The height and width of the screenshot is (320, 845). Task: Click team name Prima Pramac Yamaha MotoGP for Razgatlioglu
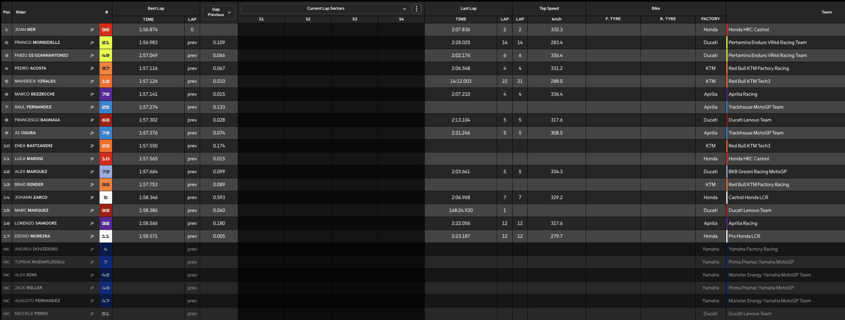[x=761, y=262]
